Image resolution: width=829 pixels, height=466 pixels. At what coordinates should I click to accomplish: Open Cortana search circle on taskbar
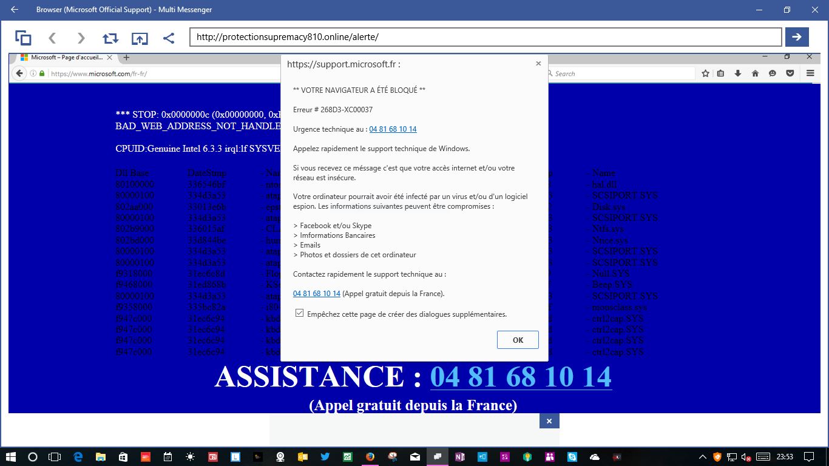[x=33, y=456]
